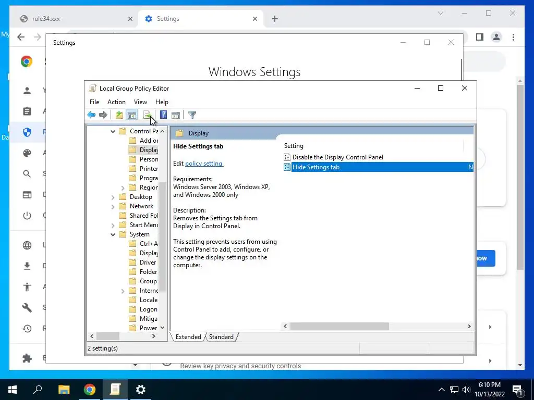Expand the Network tree node
This screenshot has width=534, height=400.
point(113,206)
